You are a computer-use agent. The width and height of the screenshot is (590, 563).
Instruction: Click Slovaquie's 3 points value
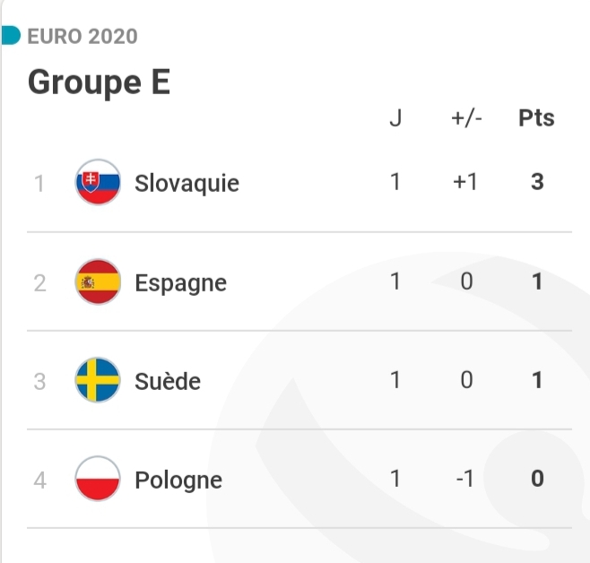(537, 182)
